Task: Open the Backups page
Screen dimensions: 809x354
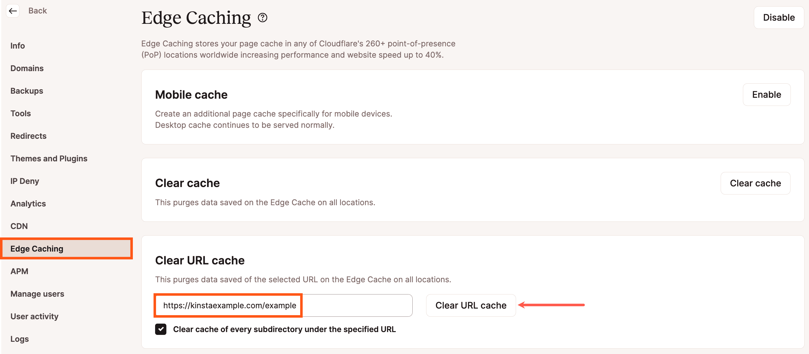Action: (27, 91)
